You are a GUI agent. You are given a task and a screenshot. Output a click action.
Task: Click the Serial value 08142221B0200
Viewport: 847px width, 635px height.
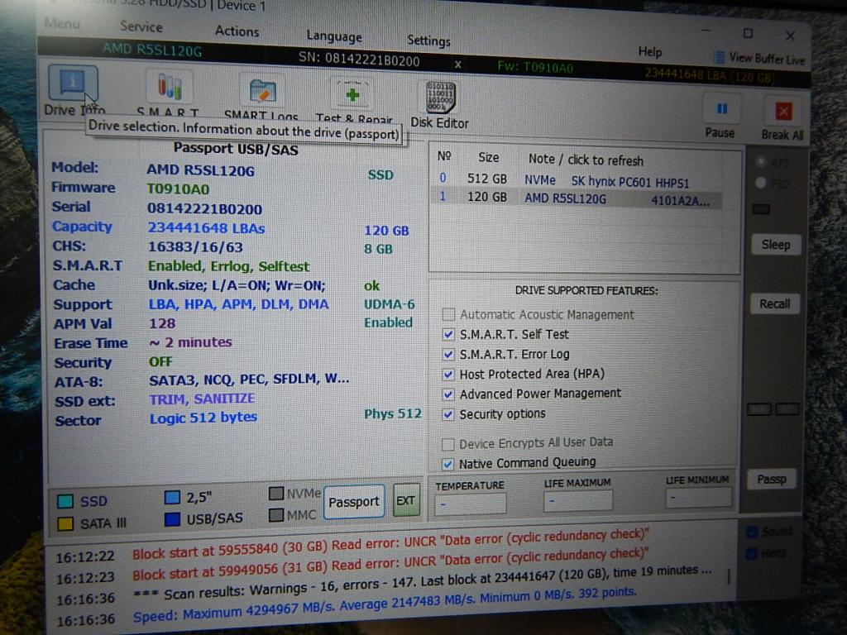(205, 209)
